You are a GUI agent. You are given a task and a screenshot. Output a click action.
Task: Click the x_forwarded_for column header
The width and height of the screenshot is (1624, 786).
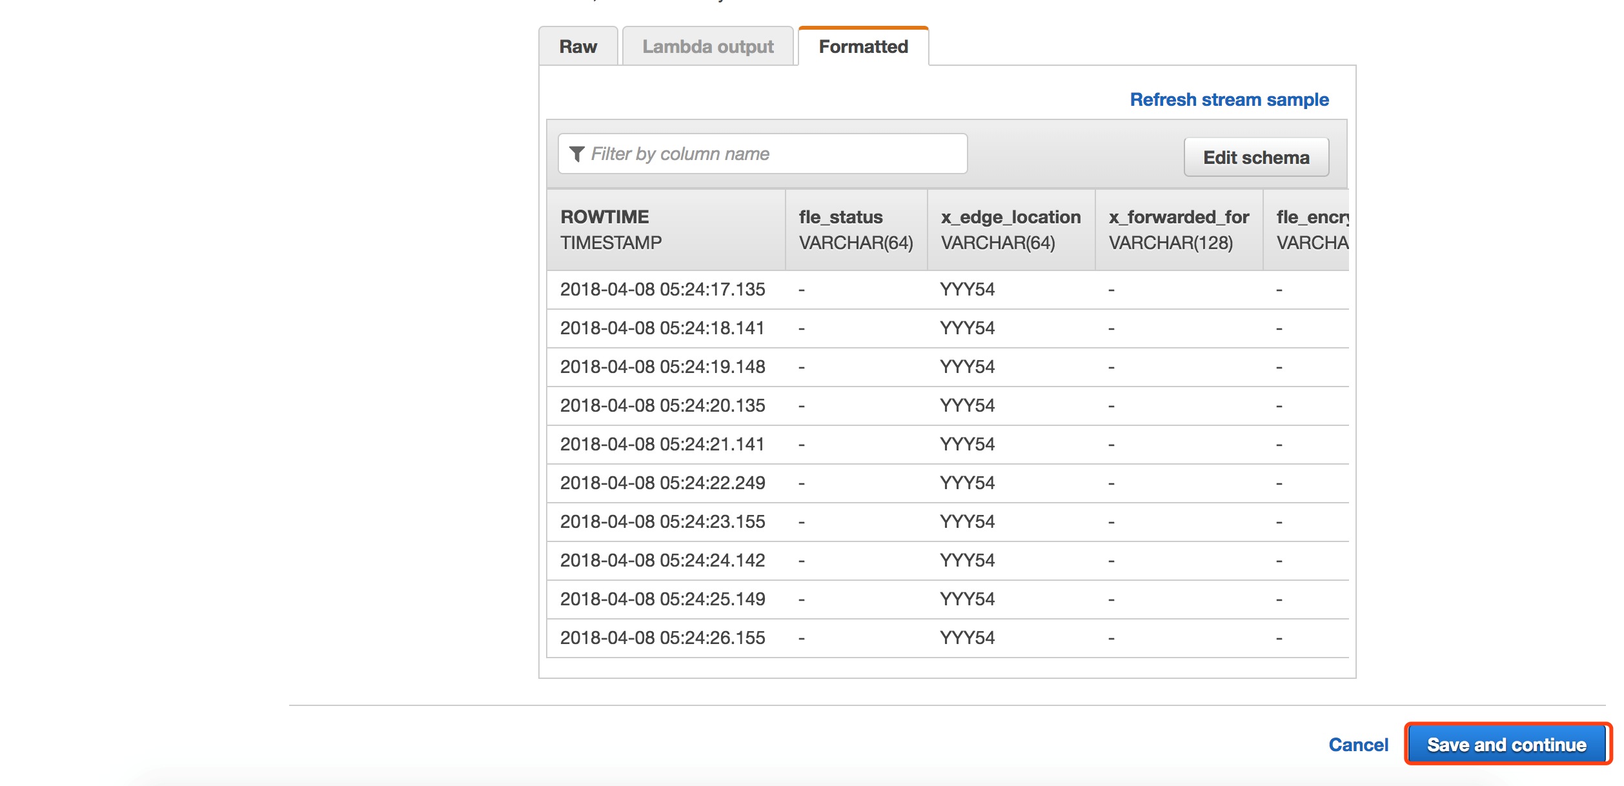(1178, 230)
